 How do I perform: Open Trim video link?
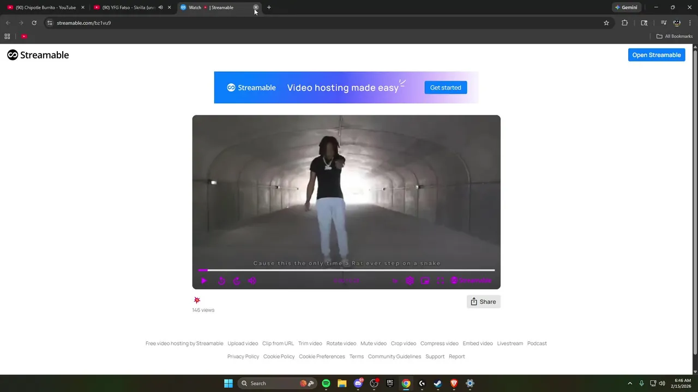[x=310, y=344]
